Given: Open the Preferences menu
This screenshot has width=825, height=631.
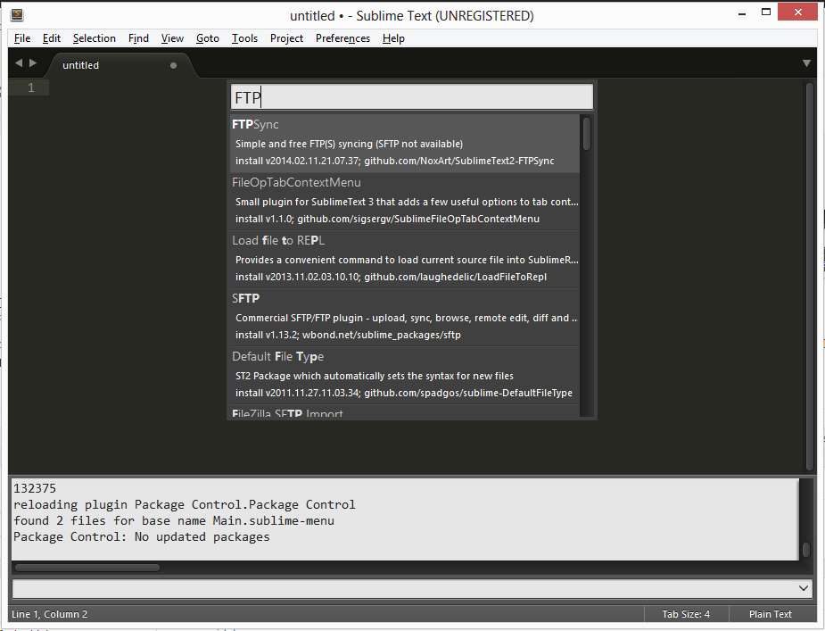Looking at the screenshot, I should click(x=342, y=38).
